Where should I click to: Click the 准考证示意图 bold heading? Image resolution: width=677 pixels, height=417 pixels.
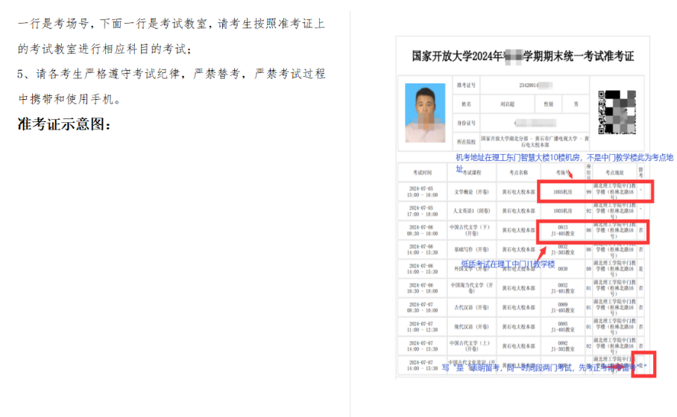[64, 124]
